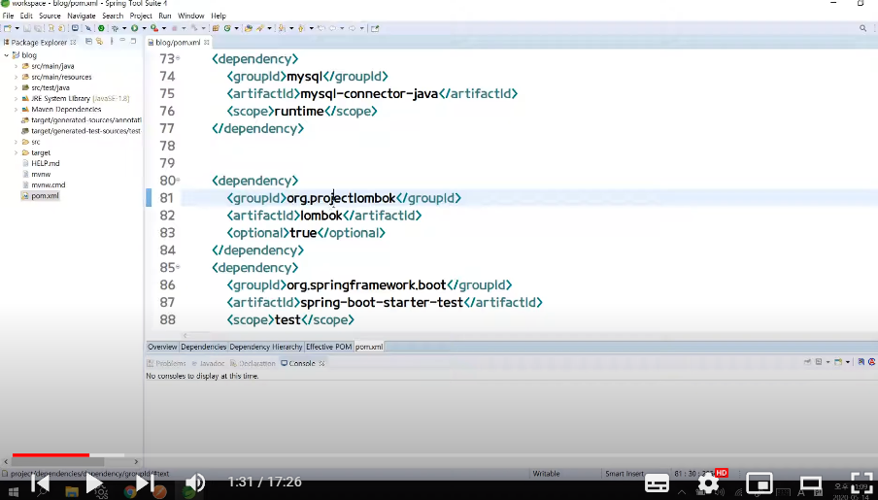Open the Help menu
878x500 pixels.
point(219,16)
